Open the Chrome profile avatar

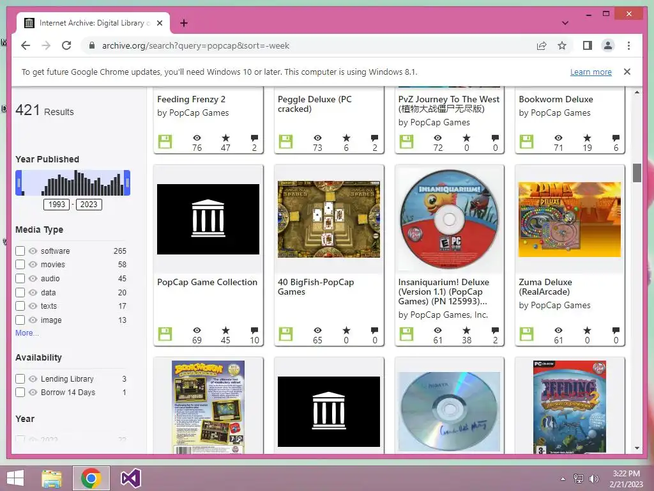click(x=608, y=45)
